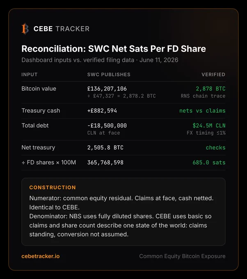Click the orange Bitcoin logo icon

(25, 29)
